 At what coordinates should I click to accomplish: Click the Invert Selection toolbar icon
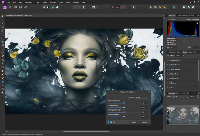[84, 7]
